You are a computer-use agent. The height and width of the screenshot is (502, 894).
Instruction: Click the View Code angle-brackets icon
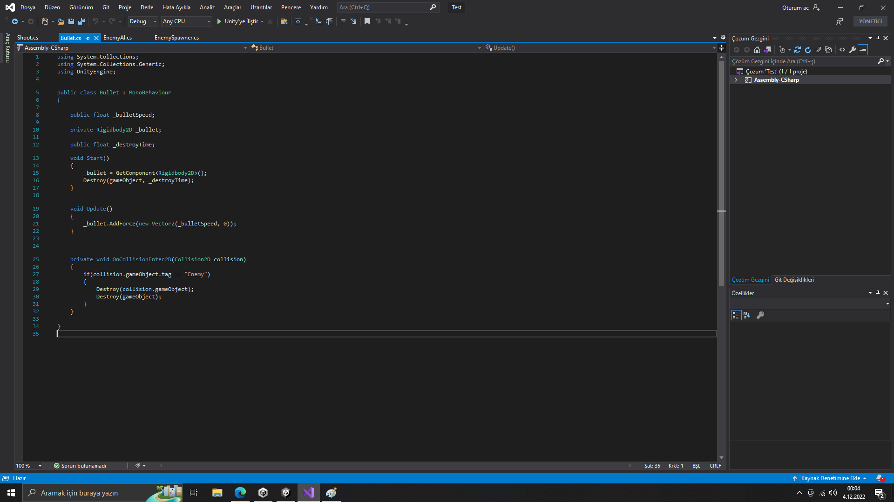point(842,50)
